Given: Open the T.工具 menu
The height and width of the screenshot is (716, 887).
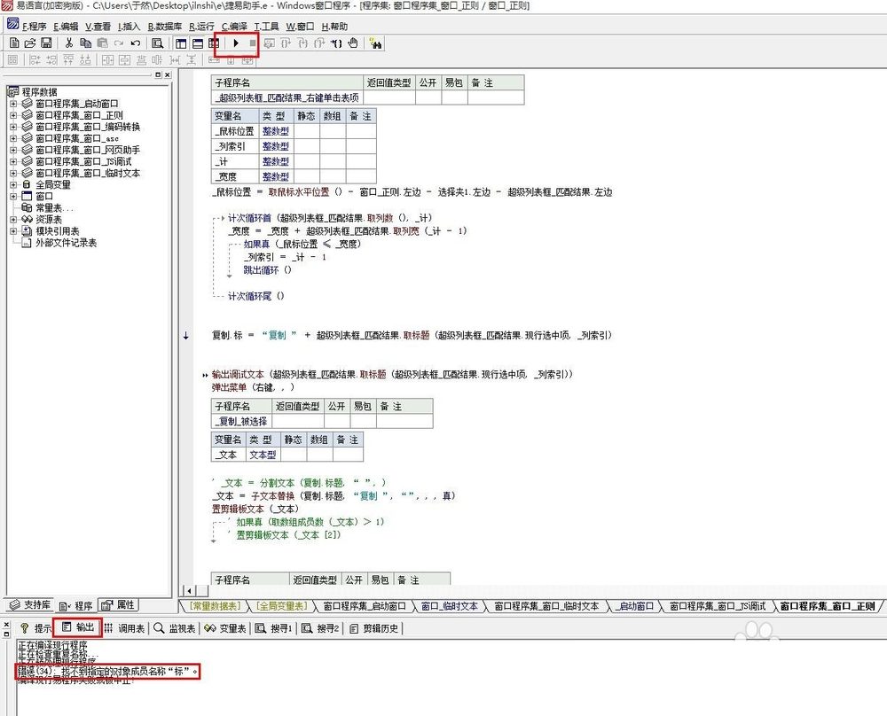Looking at the screenshot, I should coord(266,27).
